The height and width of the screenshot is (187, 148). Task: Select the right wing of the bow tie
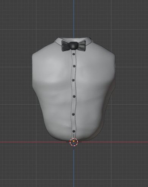click(82, 46)
